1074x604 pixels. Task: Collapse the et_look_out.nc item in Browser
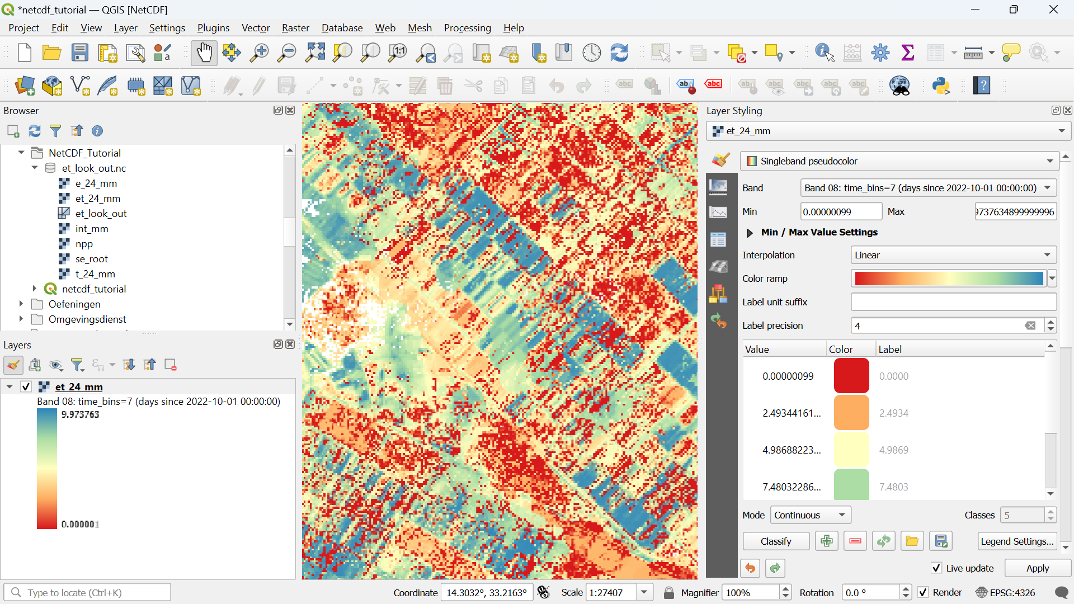point(34,168)
